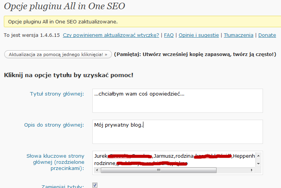Click the 'Słowa kluczowe strony głównej' help label
The width and height of the screenshot is (281, 188).
pos(55,159)
